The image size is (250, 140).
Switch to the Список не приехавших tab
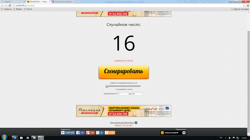64,2
